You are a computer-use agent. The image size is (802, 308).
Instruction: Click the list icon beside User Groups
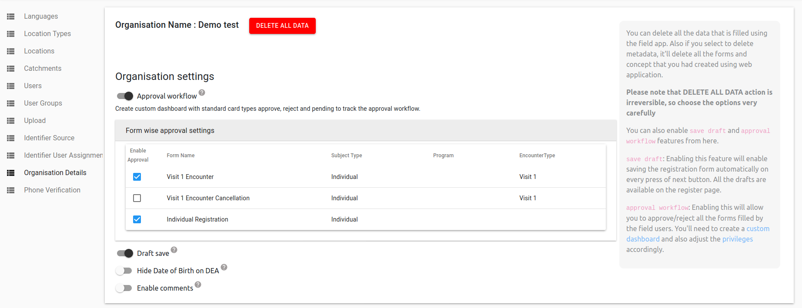pyautogui.click(x=11, y=103)
